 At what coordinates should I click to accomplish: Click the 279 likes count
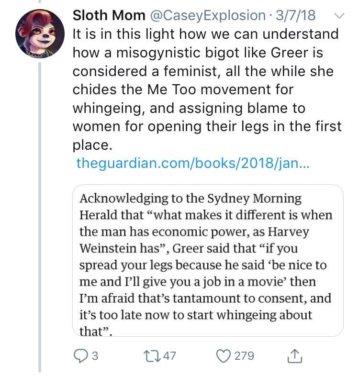[x=245, y=356]
